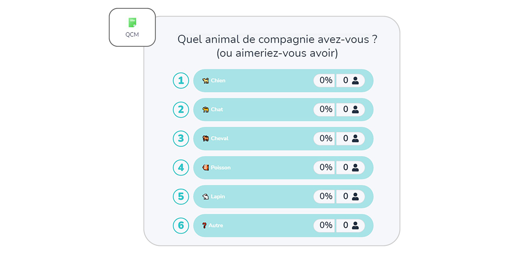Image resolution: width=511 pixels, height=257 pixels.
Task: Select answer number 3 circle
Action: 181,138
